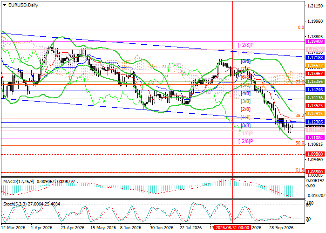Image resolution: width=326 pixels, height=233 pixels.
Task: Select the 1.11084 magenta price label
Action: point(315,138)
